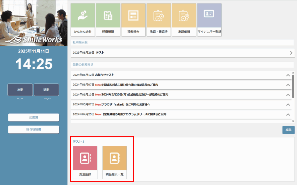Viewport: 297px width, 185px height.
Task: Open the 経費精算 icon tile
Action: point(108,20)
